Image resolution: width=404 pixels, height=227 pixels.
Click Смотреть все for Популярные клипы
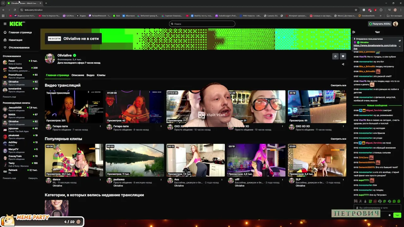(x=338, y=139)
